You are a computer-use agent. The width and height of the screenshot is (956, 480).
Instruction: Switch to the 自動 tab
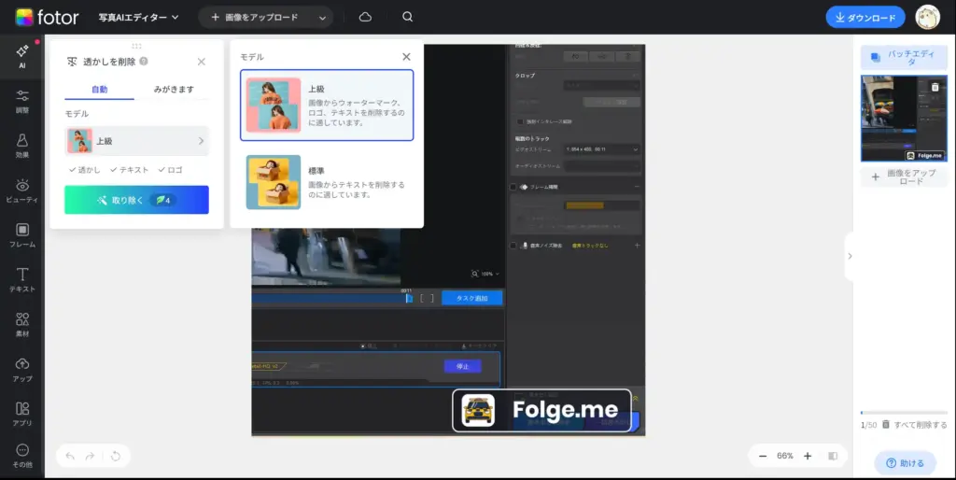[99, 90]
